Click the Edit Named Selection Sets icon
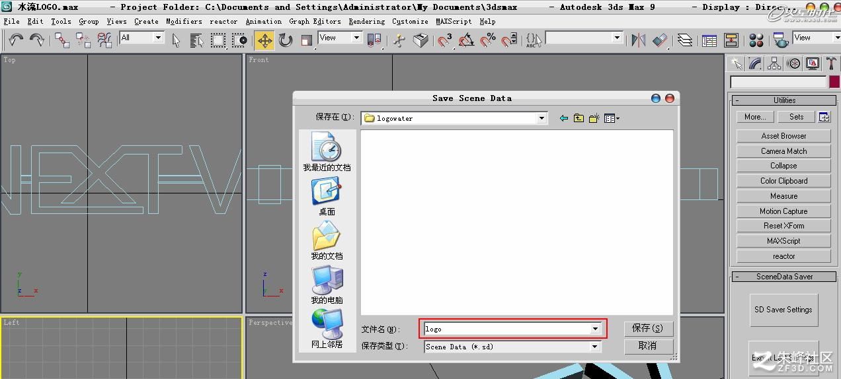This screenshot has width=841, height=379. coord(533,40)
